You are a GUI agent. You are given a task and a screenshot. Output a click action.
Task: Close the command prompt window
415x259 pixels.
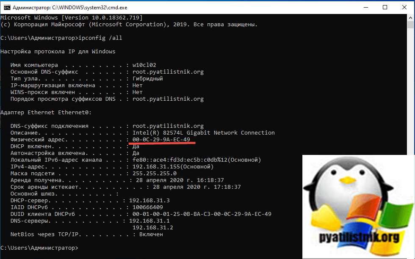[x=404, y=7]
